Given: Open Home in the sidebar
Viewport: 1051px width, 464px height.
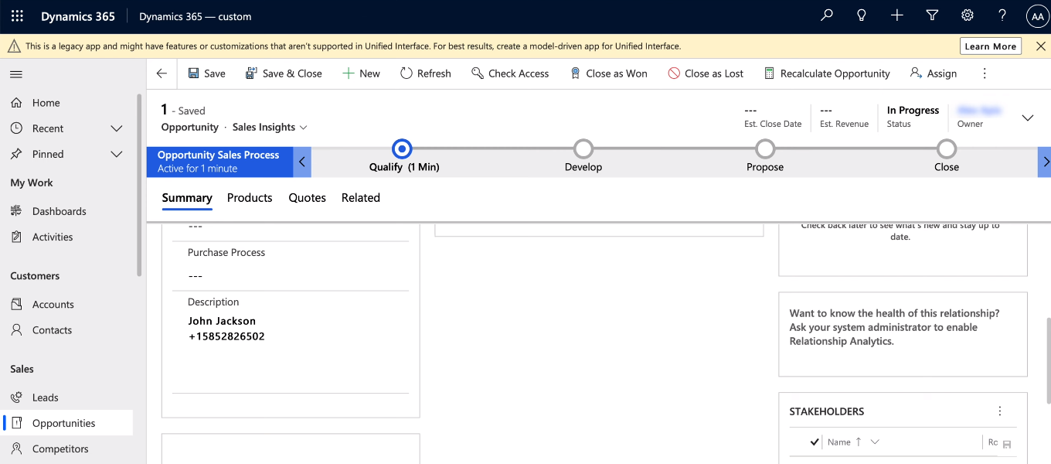Looking at the screenshot, I should coord(68,103).
